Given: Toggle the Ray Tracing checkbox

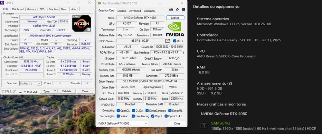Looking at the screenshot, I should pyautogui.click(x=134, y=116).
